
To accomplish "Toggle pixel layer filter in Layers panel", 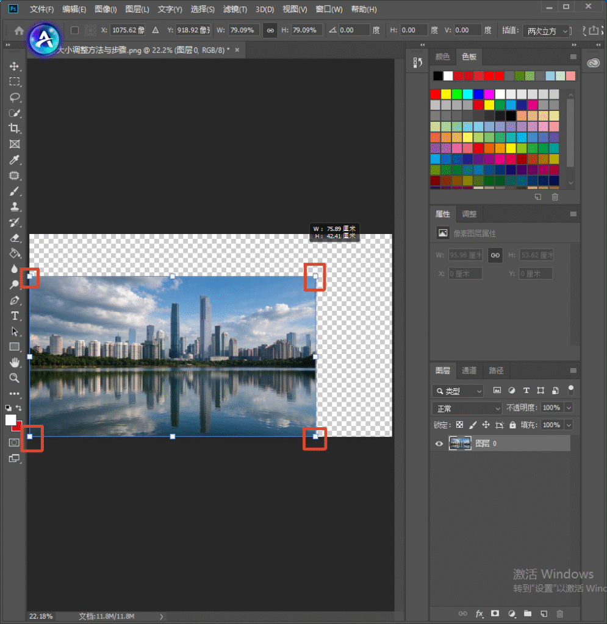I will [x=497, y=391].
